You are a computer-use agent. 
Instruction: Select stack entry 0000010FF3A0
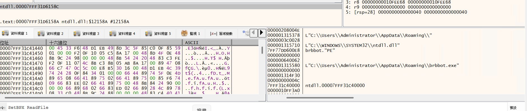(284, 91)
